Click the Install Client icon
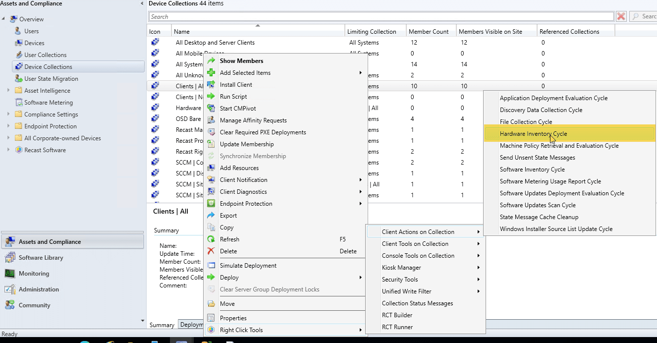The height and width of the screenshot is (343, 657). (211, 85)
